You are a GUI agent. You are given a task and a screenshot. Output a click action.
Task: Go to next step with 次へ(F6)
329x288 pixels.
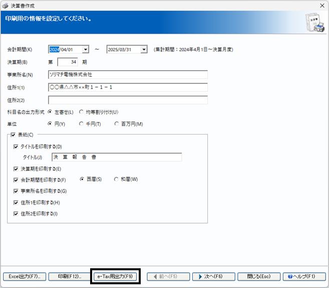point(214,276)
